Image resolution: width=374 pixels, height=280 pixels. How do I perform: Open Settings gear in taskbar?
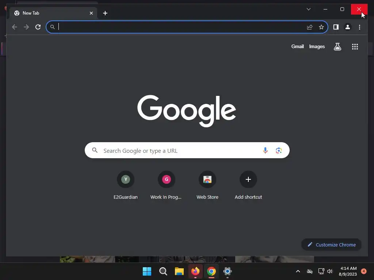click(227, 271)
